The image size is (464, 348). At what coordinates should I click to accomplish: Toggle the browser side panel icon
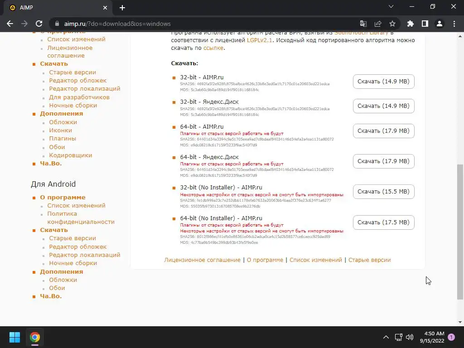click(x=425, y=24)
